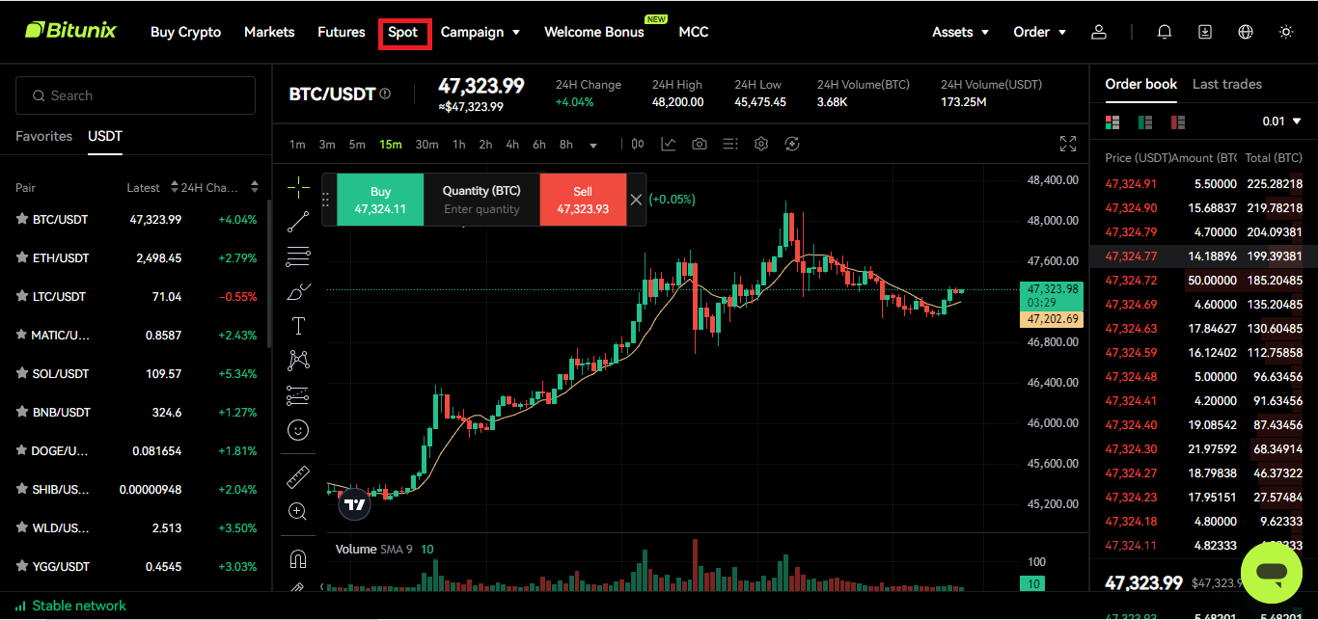Open the Markets page

tap(269, 32)
